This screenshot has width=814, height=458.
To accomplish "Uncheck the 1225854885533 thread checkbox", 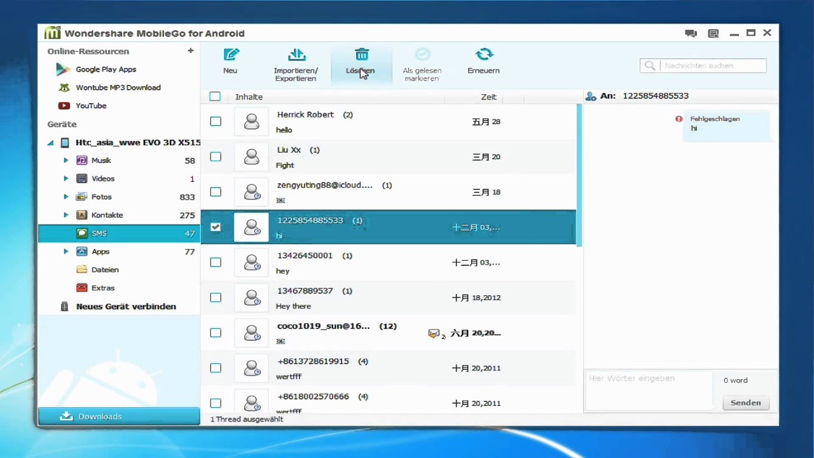I will (216, 227).
